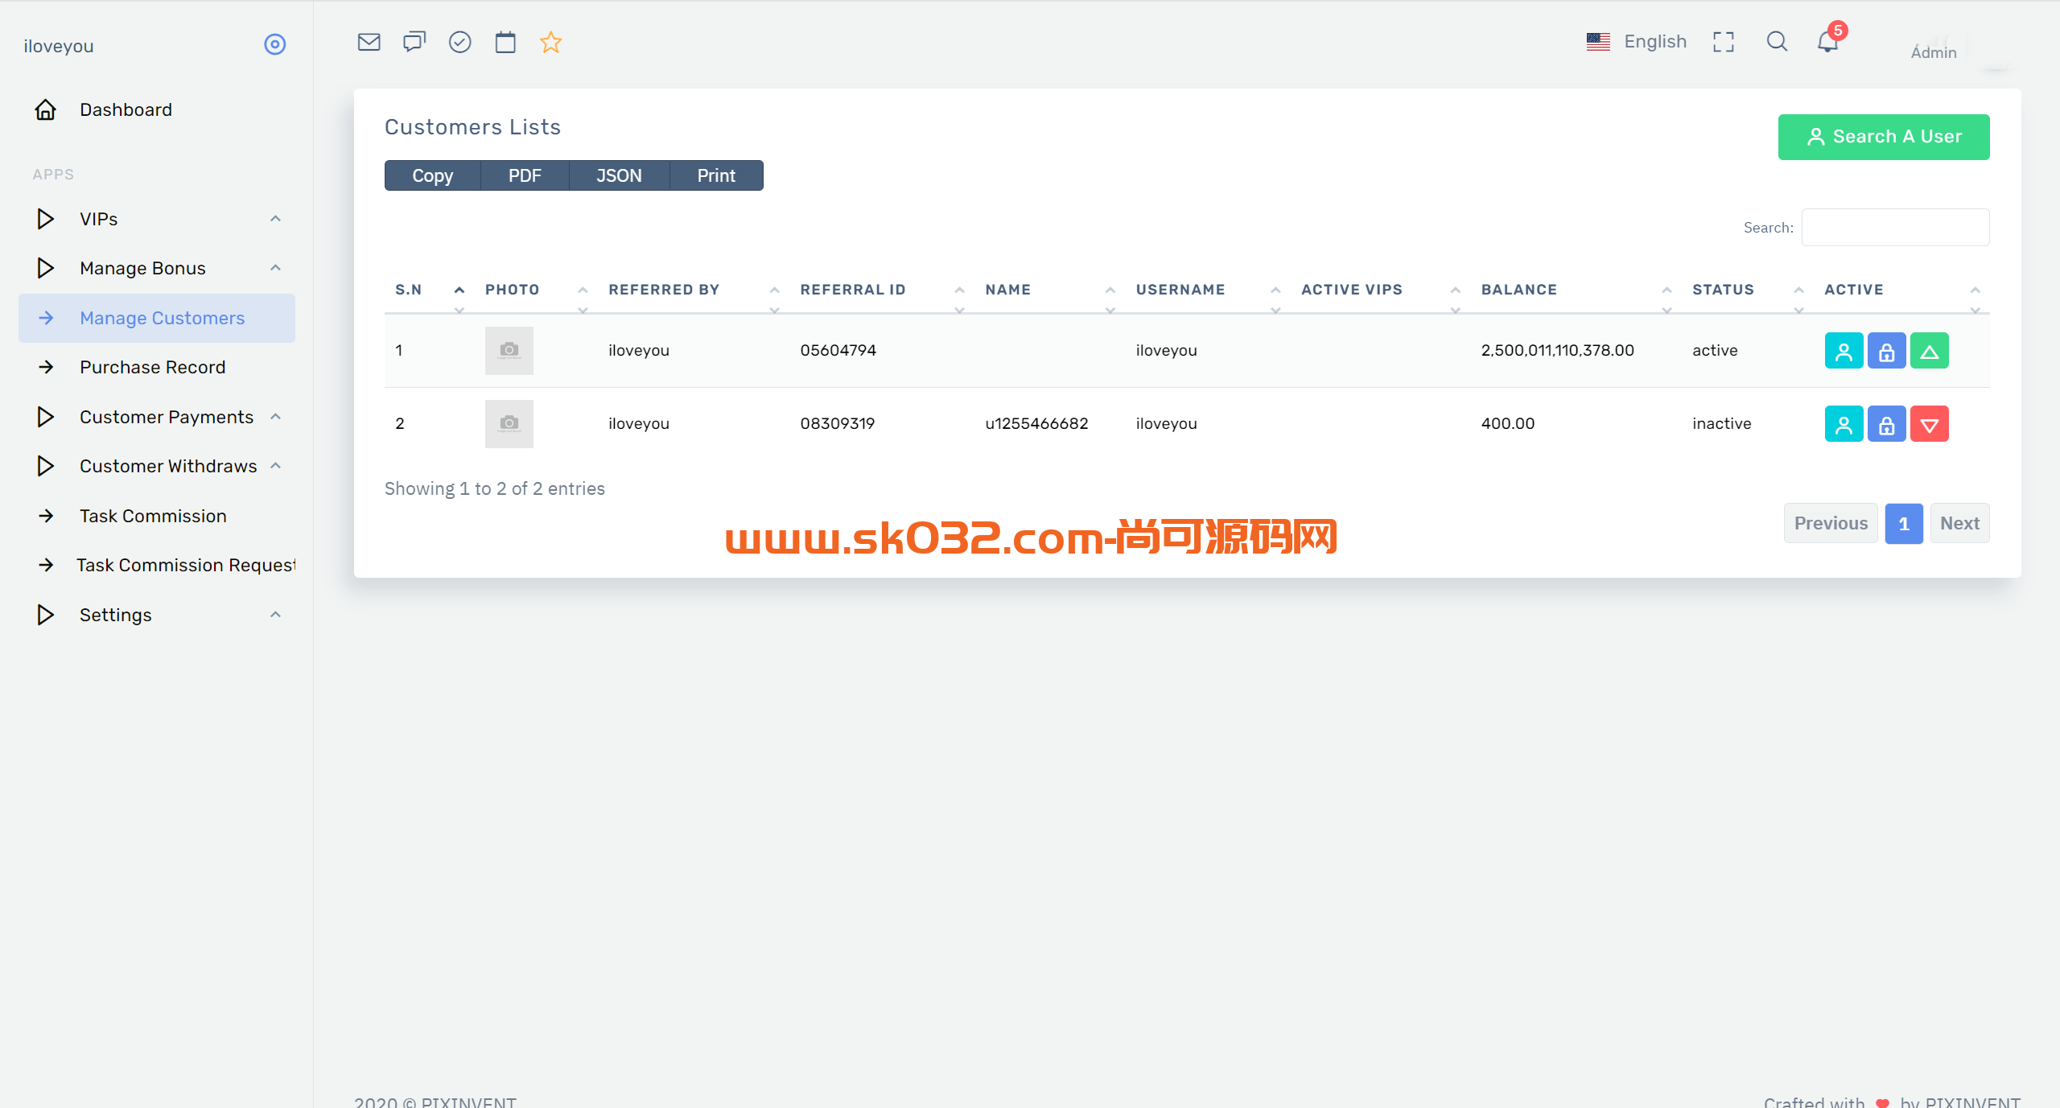Click the green triangle button in row 1
This screenshot has width=2060, height=1108.
click(1929, 351)
